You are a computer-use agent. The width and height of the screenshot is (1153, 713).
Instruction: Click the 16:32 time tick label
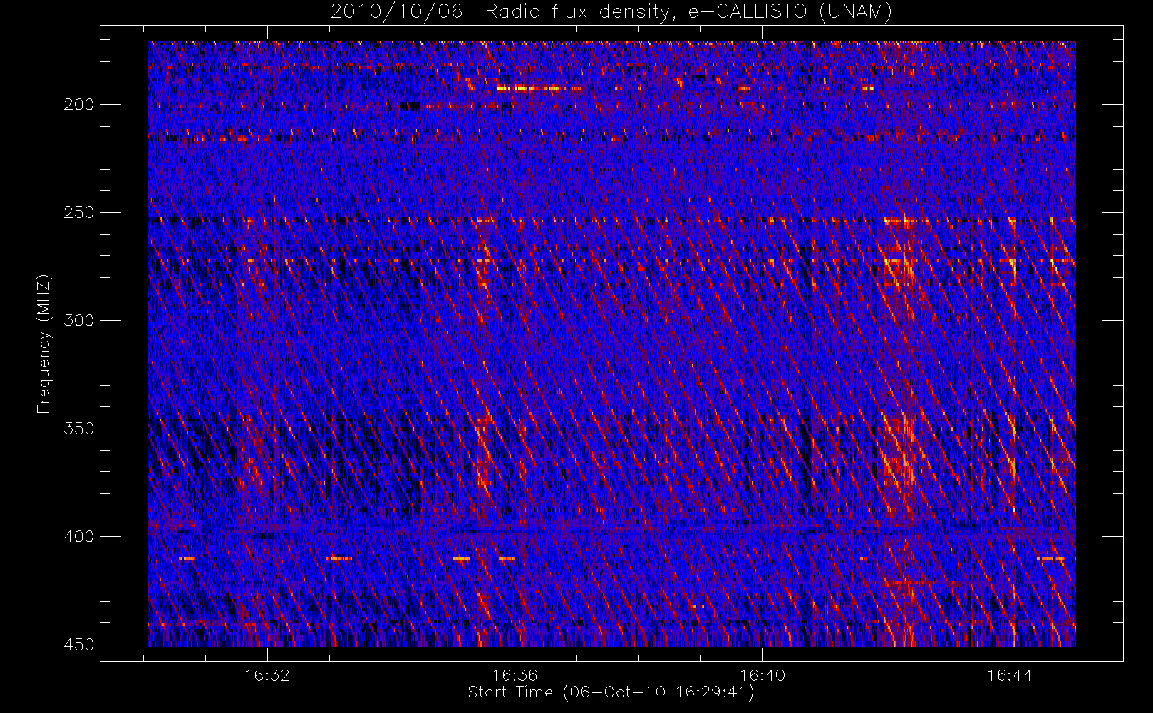click(x=267, y=675)
